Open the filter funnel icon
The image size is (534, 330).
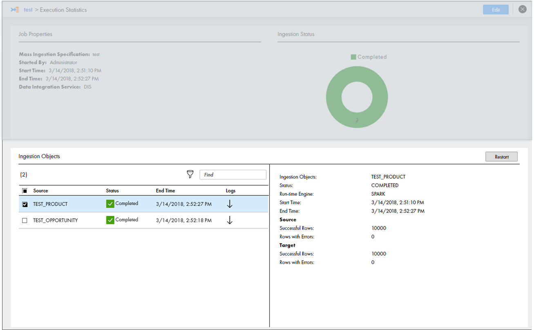point(190,175)
